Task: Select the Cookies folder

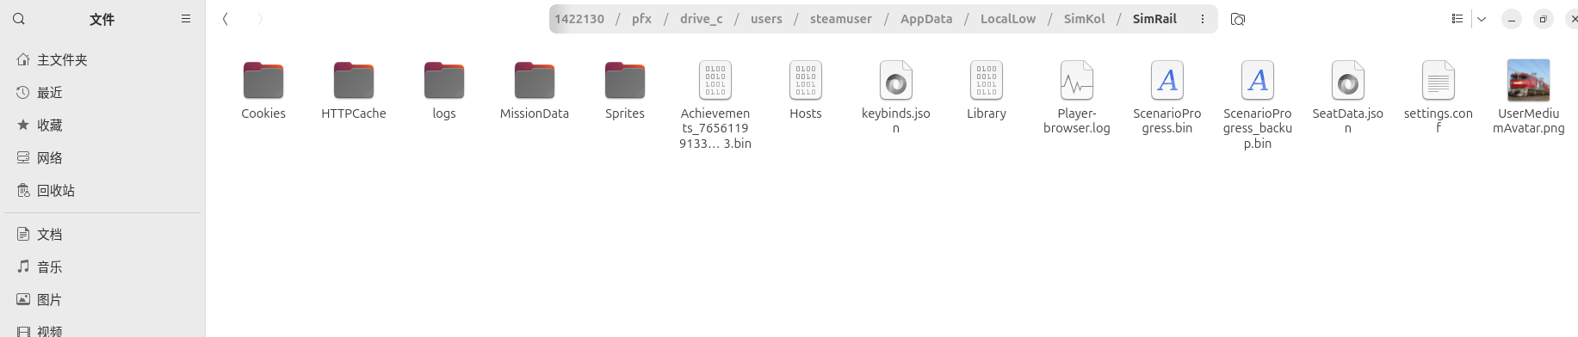Action: pyautogui.click(x=263, y=81)
